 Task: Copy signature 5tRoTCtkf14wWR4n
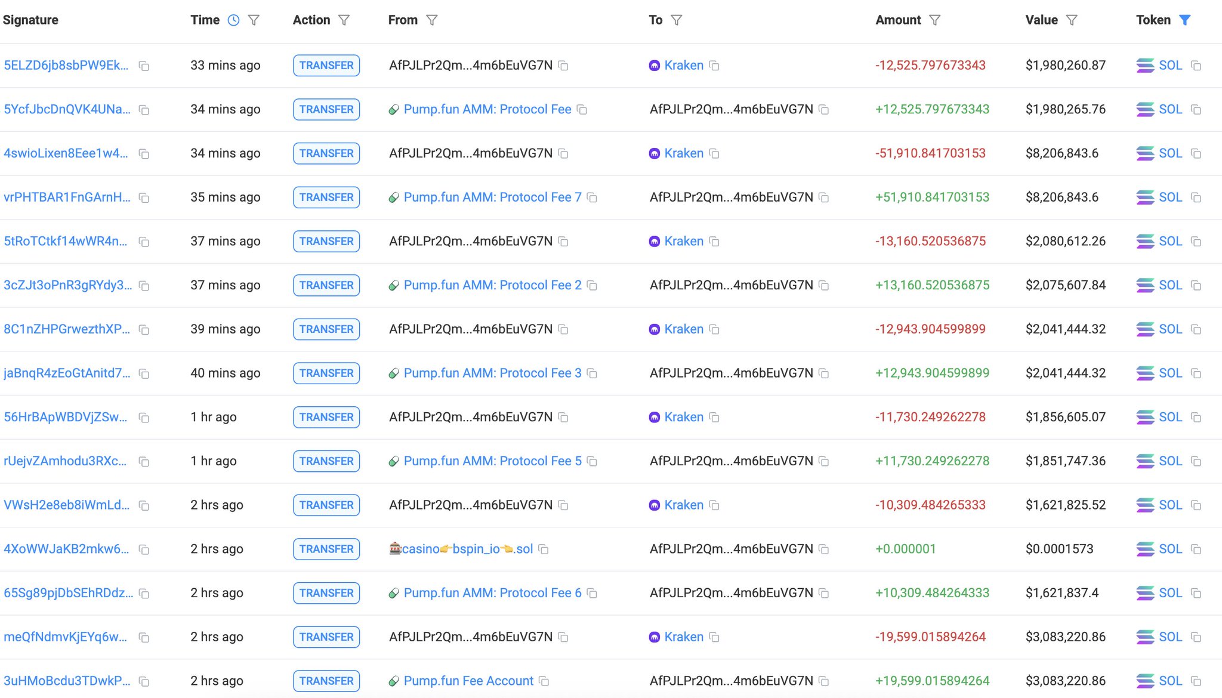point(144,242)
